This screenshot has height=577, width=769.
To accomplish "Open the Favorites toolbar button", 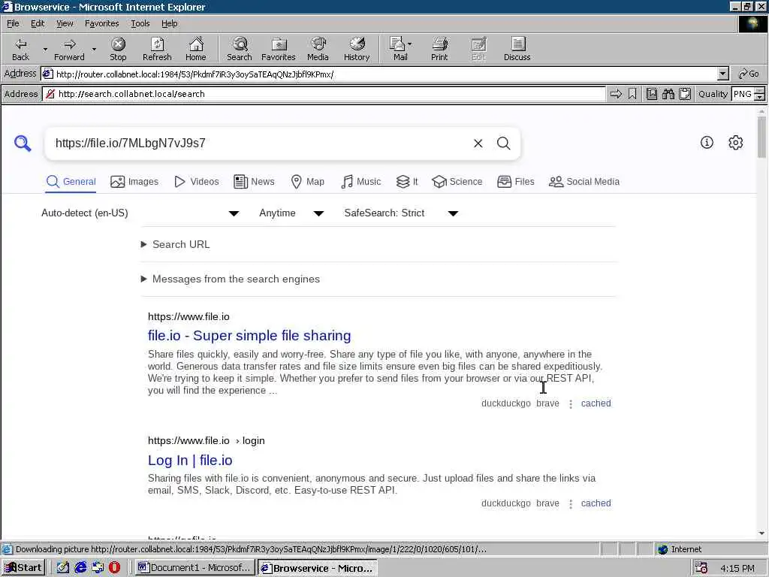I will [x=279, y=49].
